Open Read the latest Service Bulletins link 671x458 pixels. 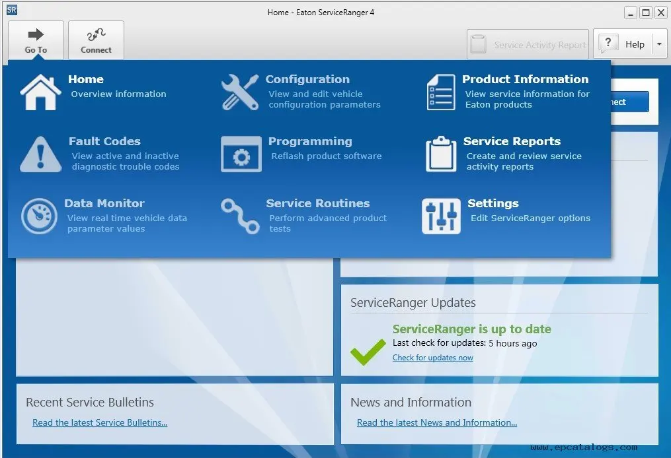coord(100,422)
